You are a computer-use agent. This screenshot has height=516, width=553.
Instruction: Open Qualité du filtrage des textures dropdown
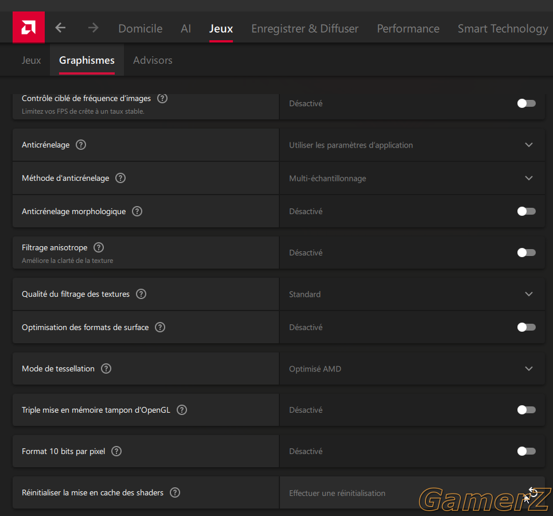tap(412, 294)
